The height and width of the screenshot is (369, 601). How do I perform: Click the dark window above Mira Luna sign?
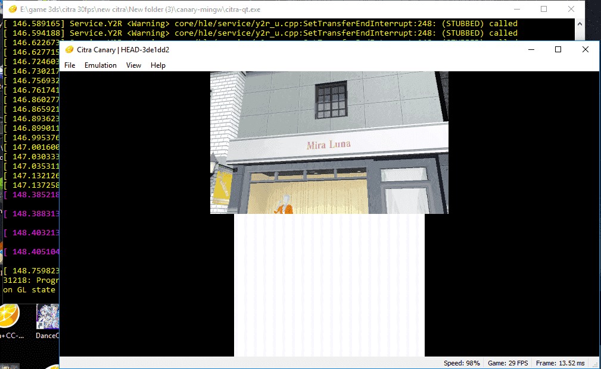pyautogui.click(x=331, y=99)
